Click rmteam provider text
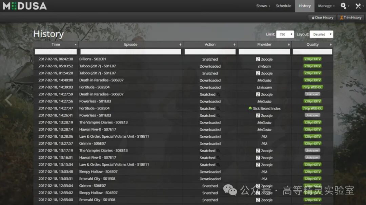366x205 pixels. pyautogui.click(x=264, y=66)
